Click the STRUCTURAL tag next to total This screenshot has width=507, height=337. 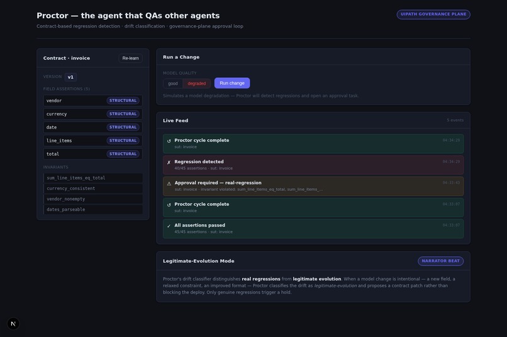(123, 154)
